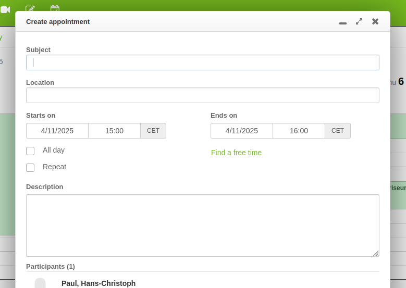Click the video camera icon in top bar
Viewport: 406px width, 288px height.
(x=5, y=9)
